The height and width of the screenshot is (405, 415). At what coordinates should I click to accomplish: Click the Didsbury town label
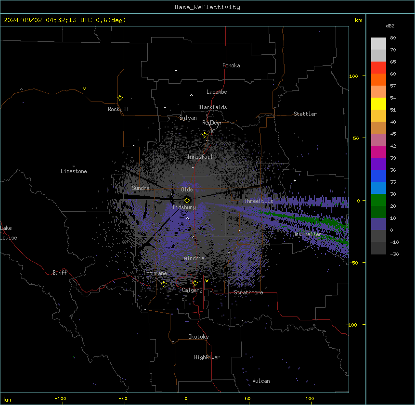coord(184,207)
